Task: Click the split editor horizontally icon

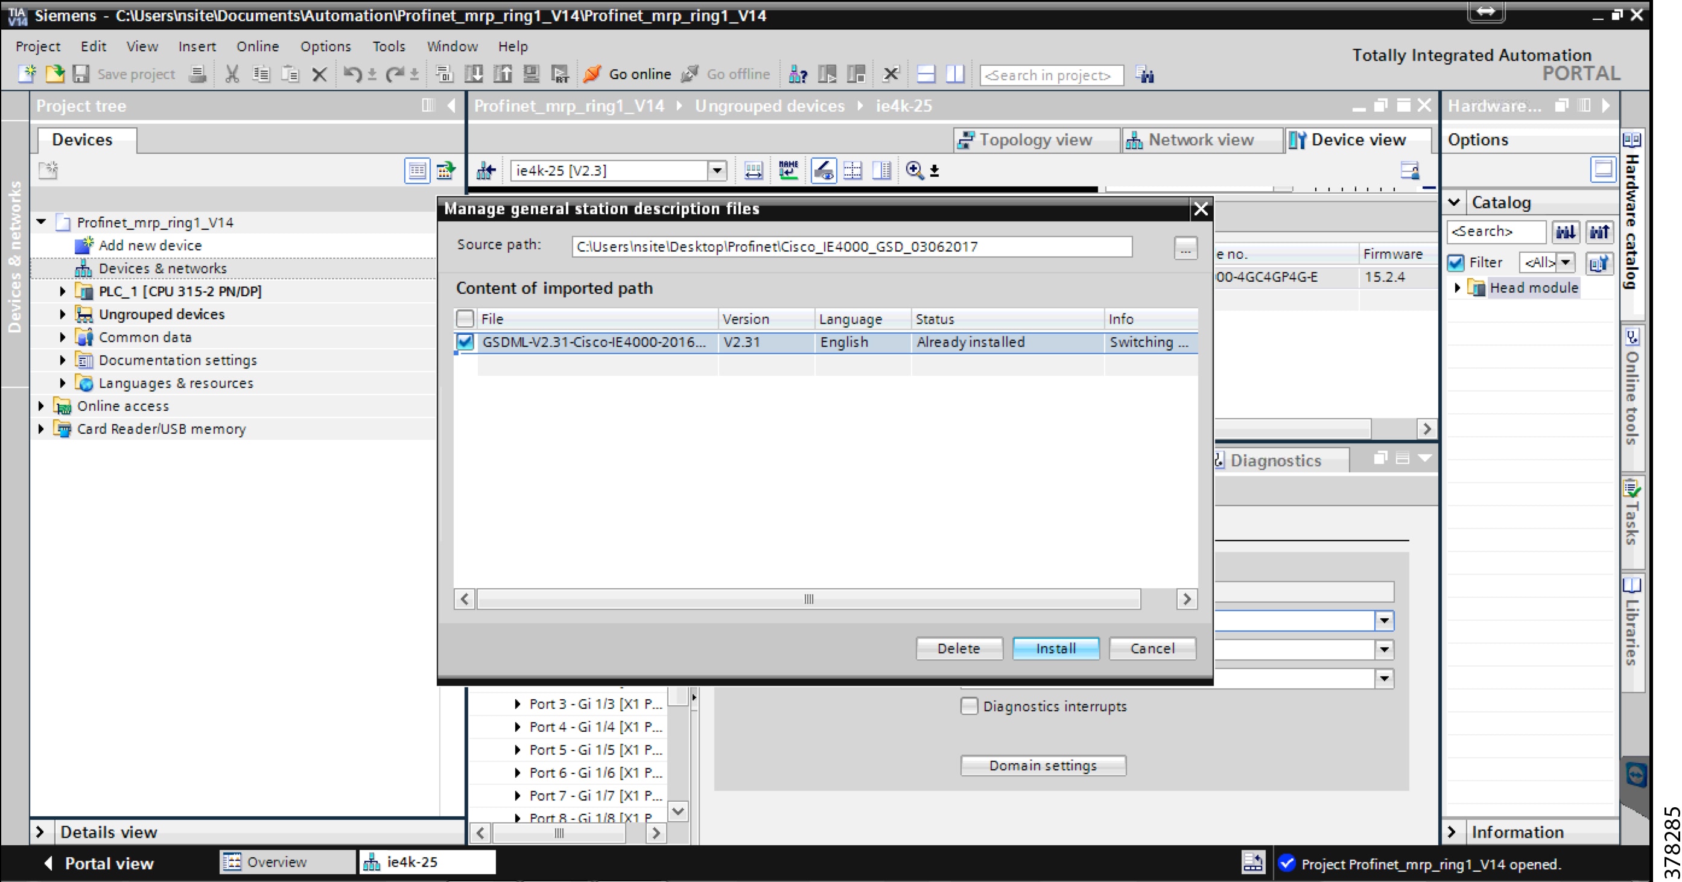Action: click(926, 74)
